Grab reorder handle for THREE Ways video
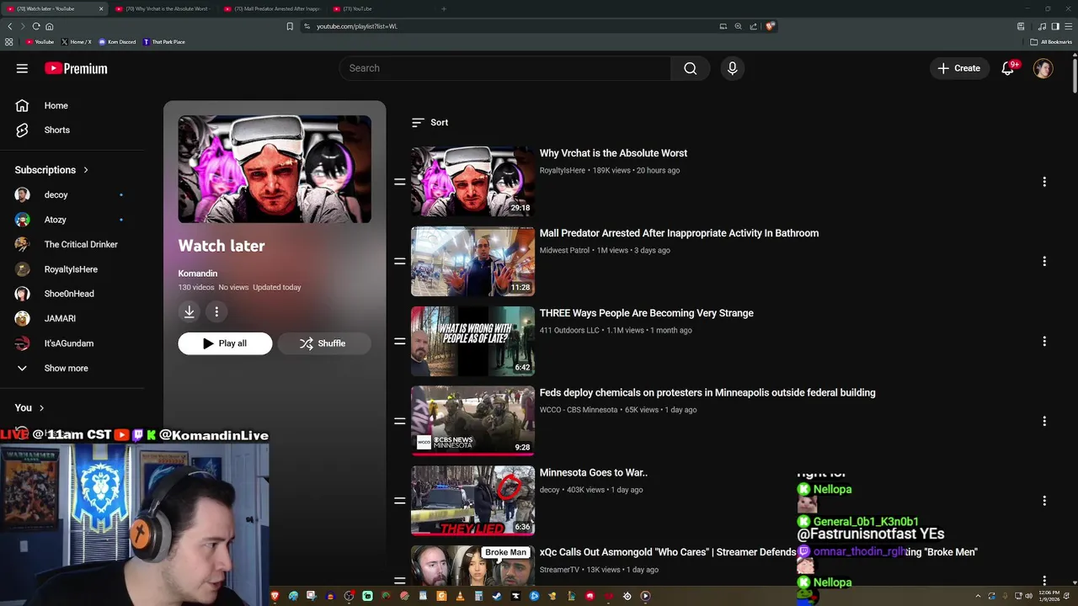The image size is (1078, 606). coord(400,342)
